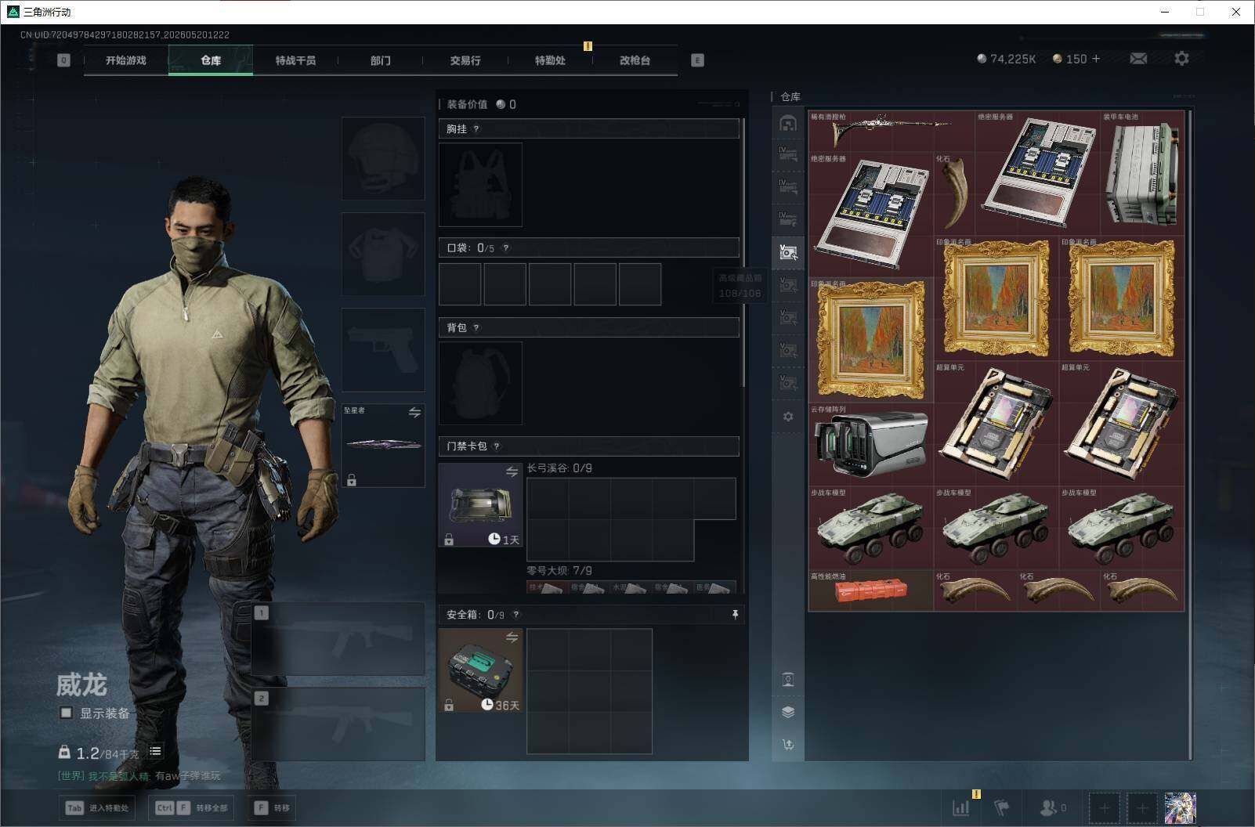Image resolution: width=1255 pixels, height=827 pixels.
Task: Click the swap icon on 坠星者 slot
Action: [414, 412]
